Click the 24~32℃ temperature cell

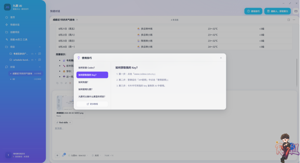click(213, 47)
